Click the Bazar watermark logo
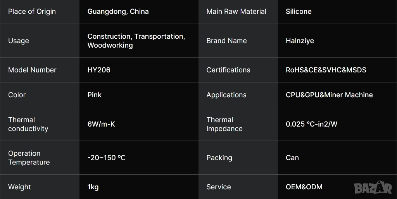This screenshot has width=397, height=199. coord(373,188)
